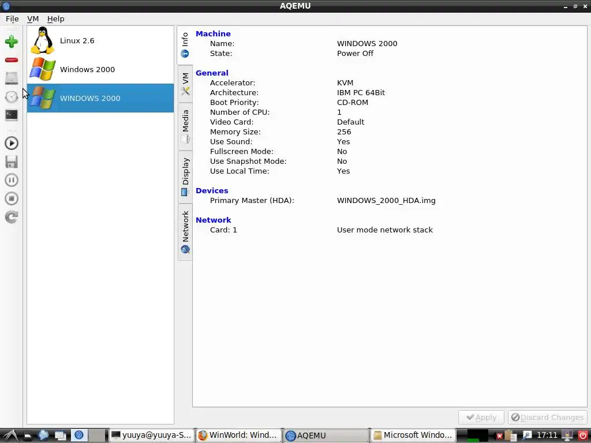Open the VM menu

[x=33, y=19]
